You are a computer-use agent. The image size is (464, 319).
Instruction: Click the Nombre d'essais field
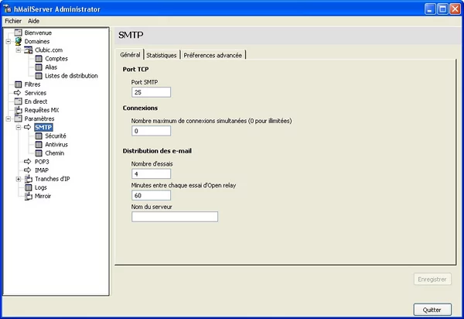pyautogui.click(x=152, y=174)
